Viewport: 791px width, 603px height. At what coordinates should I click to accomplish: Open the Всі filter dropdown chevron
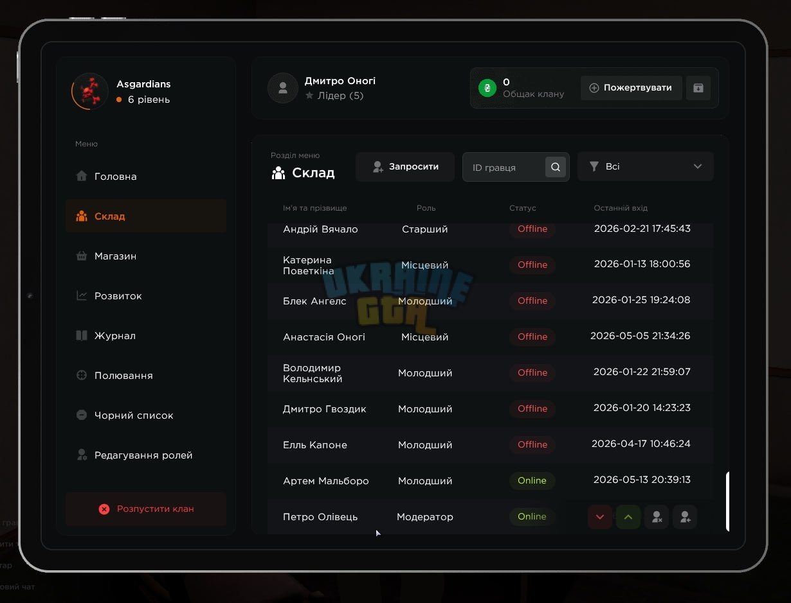point(698,166)
